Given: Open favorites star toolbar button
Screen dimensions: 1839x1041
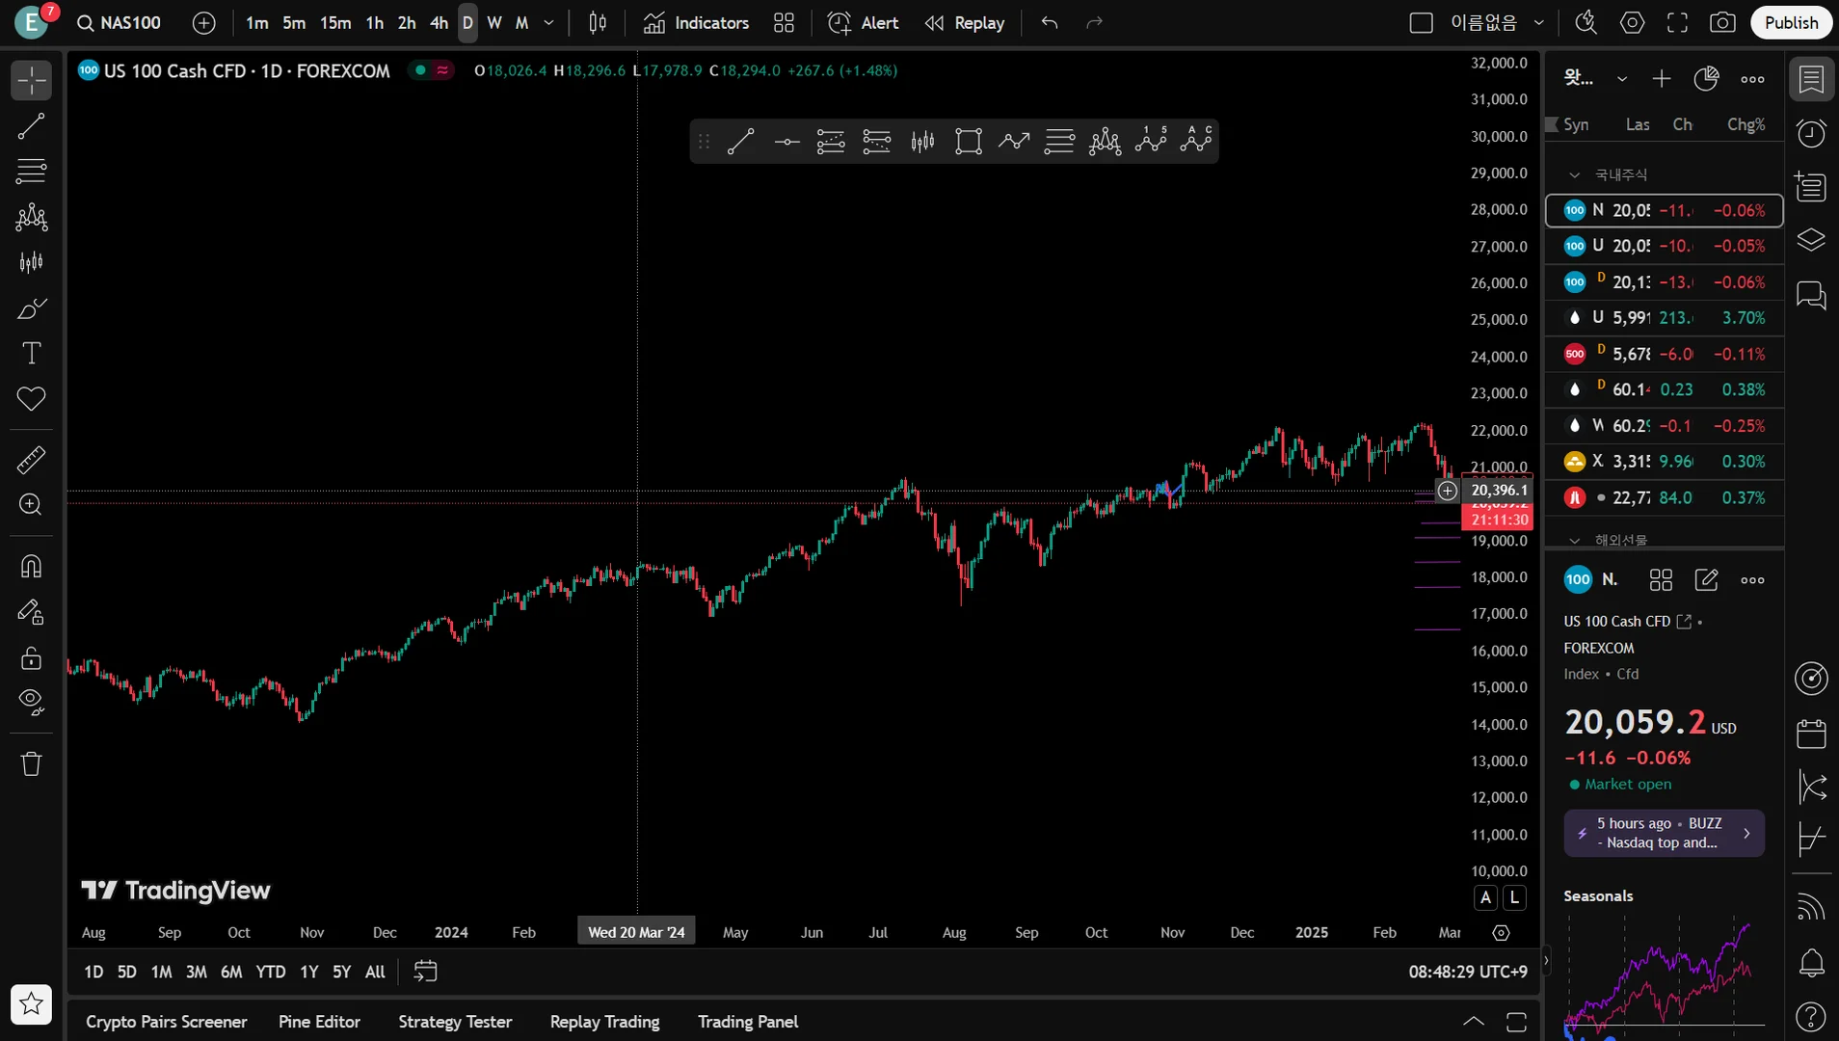Looking at the screenshot, I should tap(31, 1004).
